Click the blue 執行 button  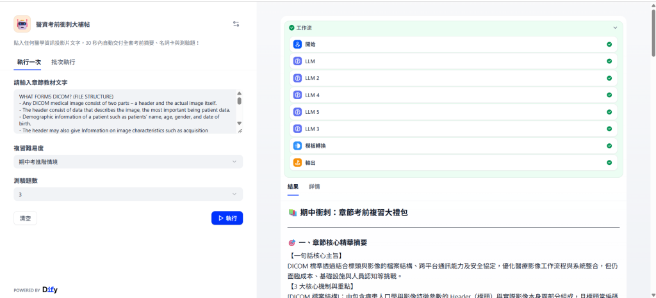pos(227,218)
